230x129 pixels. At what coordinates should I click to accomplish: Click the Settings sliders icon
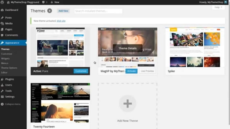click(2, 97)
